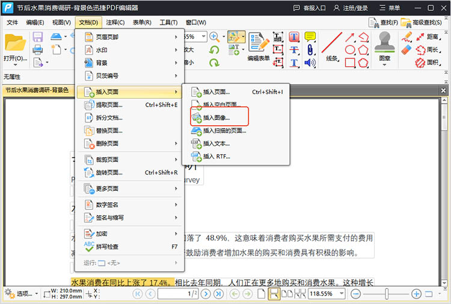
Task: Expand Watermark (水印) submenu
Action: click(130, 50)
